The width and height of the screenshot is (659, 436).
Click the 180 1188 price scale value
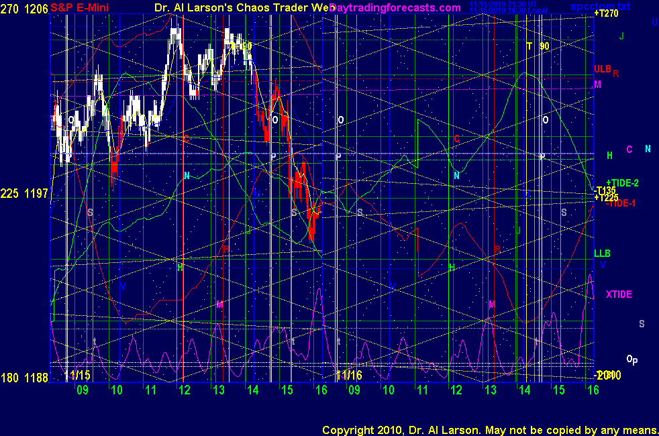24,378
